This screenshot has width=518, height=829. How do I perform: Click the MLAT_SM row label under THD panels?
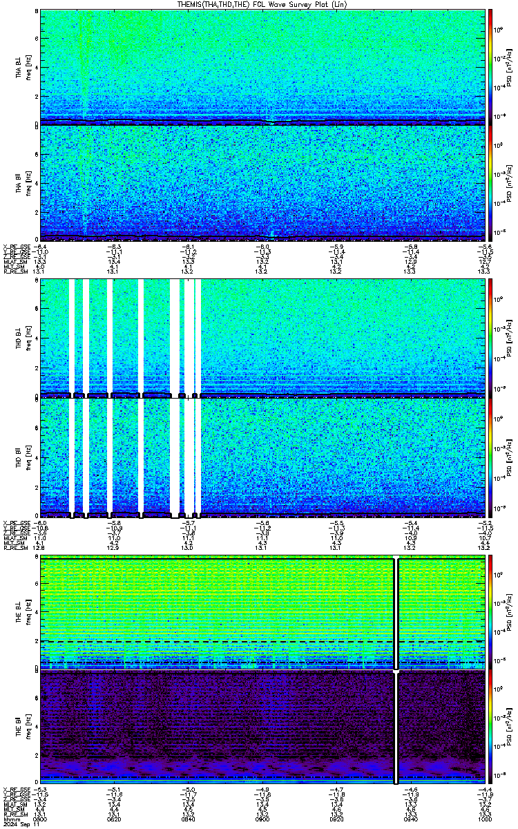pyautogui.click(x=15, y=537)
